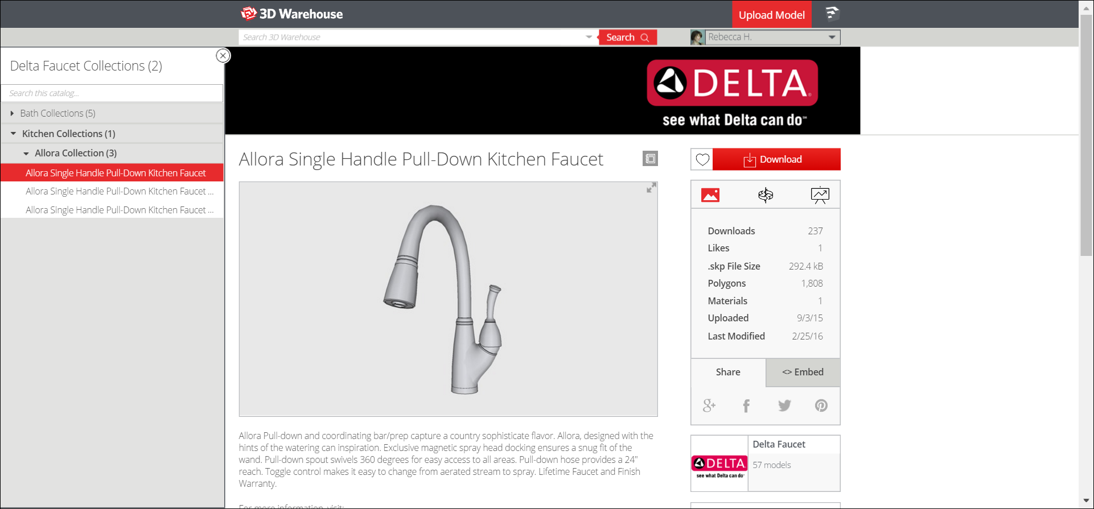This screenshot has height=509, width=1094.
Task: Switch to the Embed tab
Action: [x=803, y=372]
